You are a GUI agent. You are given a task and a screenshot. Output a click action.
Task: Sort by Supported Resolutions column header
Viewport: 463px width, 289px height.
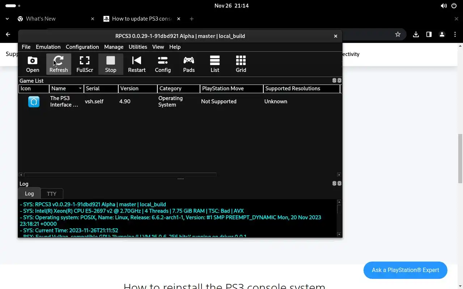point(302,89)
